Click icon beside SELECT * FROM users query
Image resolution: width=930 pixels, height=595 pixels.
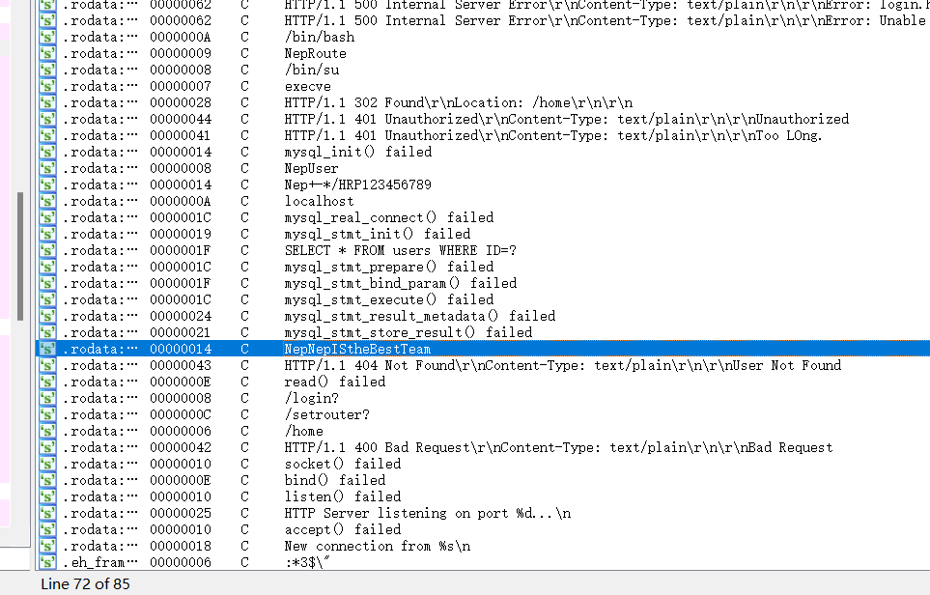(46, 250)
